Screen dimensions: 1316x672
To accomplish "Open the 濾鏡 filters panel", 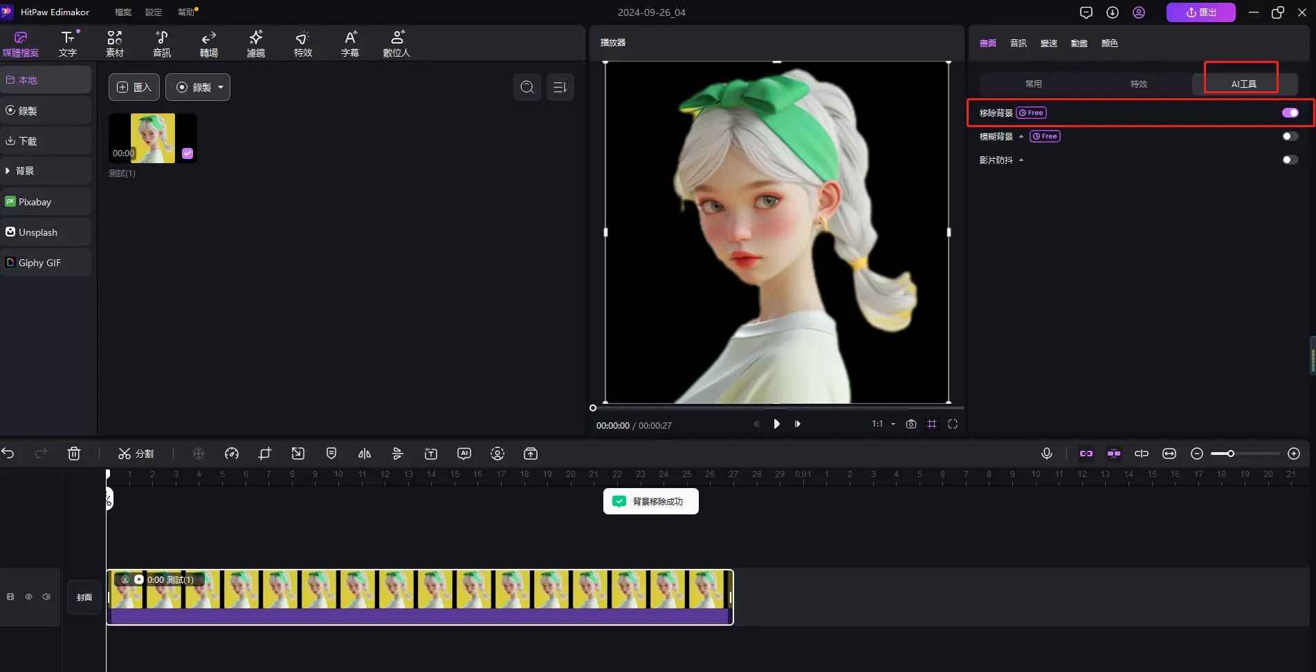I will 255,44.
